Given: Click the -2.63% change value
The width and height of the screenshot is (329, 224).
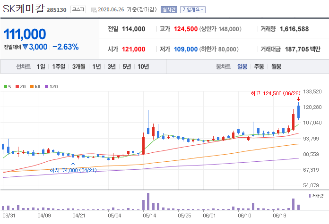Looking at the screenshot, I should pos(65,47).
